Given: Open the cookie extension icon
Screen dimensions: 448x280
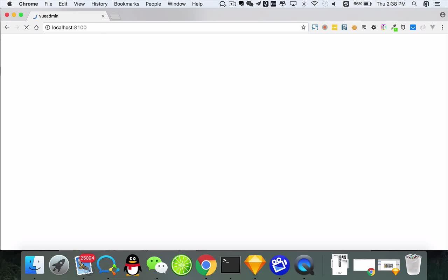Looking at the screenshot, I should coord(354,27).
